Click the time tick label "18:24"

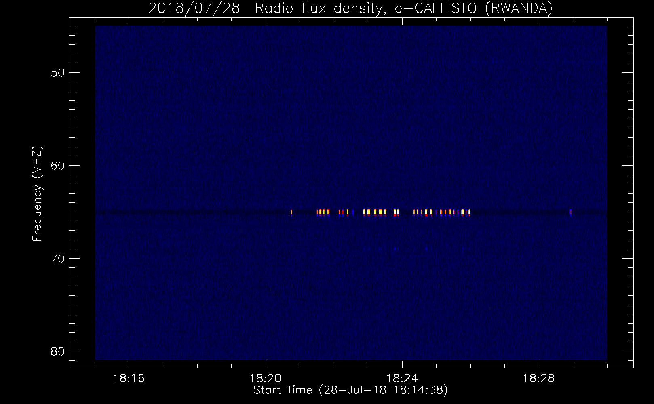point(402,379)
